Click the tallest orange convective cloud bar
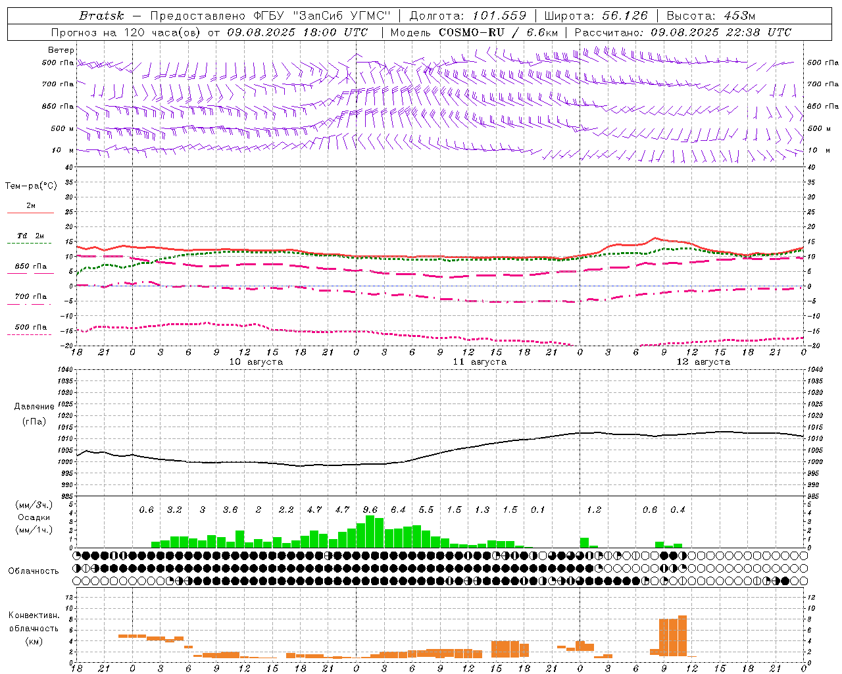This screenshot has height=674, width=842. [682, 636]
